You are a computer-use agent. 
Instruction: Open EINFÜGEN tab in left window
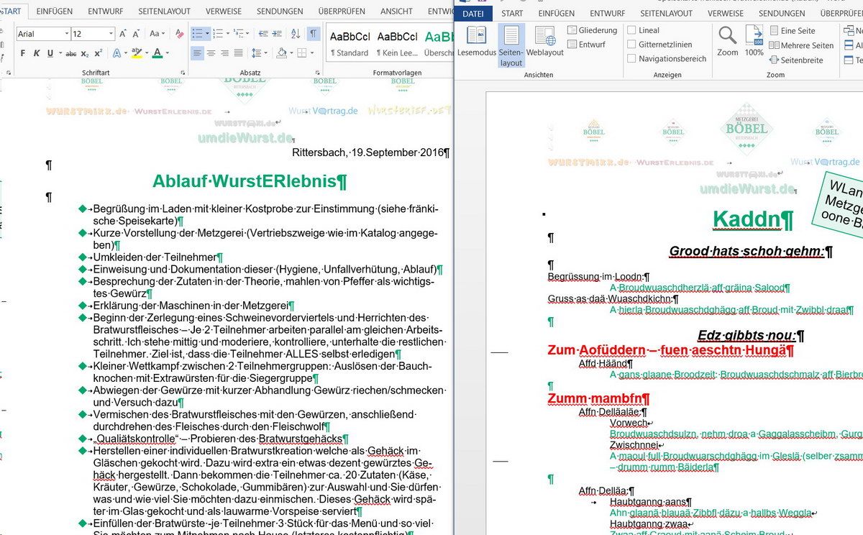click(54, 12)
